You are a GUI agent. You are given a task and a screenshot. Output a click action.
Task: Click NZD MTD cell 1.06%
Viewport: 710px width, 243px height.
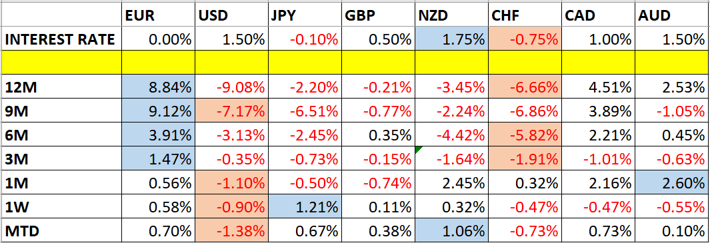pyautogui.click(x=451, y=230)
